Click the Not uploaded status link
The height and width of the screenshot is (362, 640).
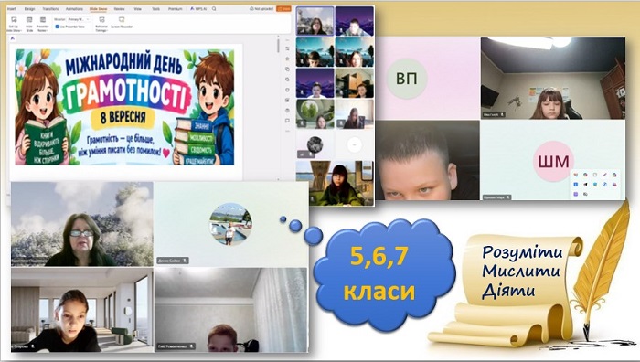point(261,8)
